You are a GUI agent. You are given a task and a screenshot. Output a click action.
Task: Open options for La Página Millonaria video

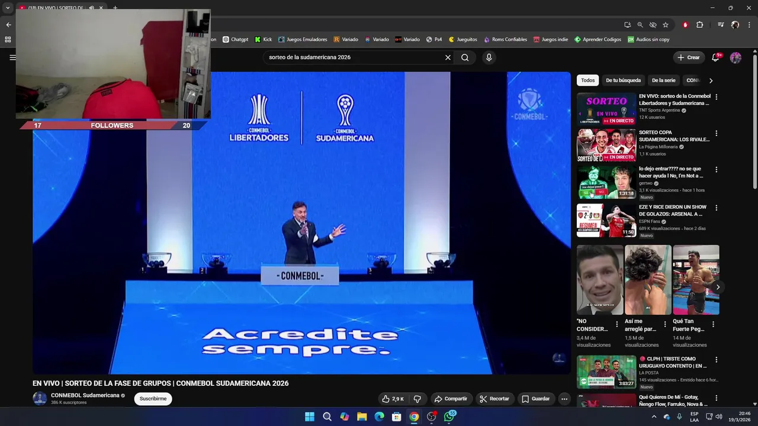[x=716, y=134]
